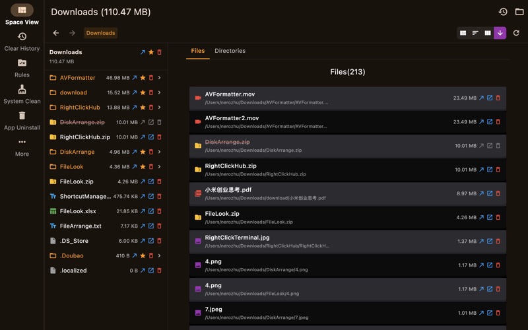Screen dimensions: 528x330
Task: Delete AVFormatter.mov in Files list
Action: [x=498, y=98]
